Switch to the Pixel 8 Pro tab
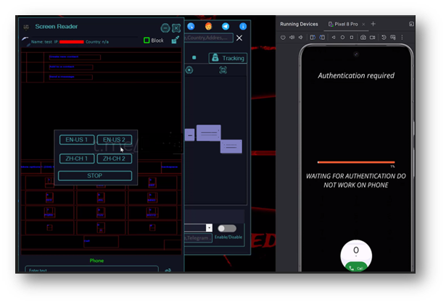This screenshot has width=446, height=304. click(343, 24)
